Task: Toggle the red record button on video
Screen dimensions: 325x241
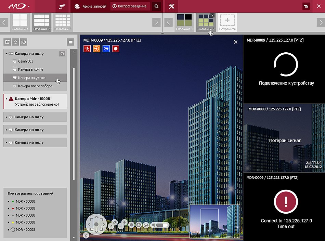Action: tap(116, 49)
